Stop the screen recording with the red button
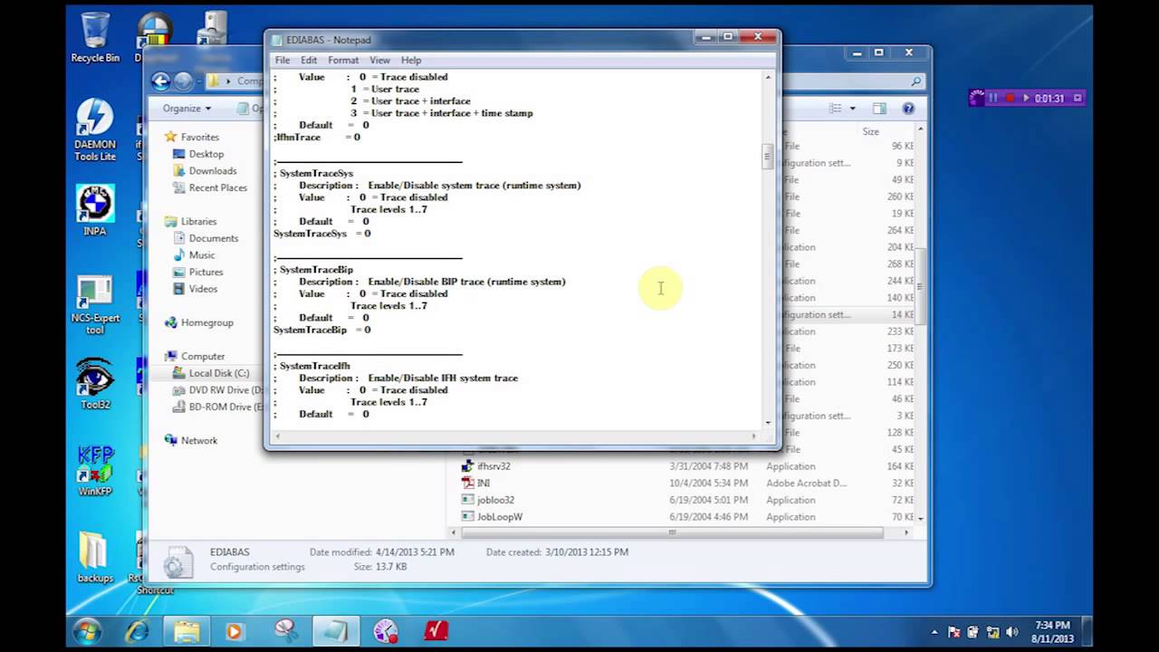This screenshot has width=1159, height=652. (1010, 98)
